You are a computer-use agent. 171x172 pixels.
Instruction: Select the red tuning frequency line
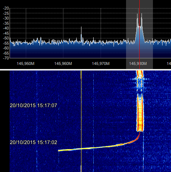[139, 34]
